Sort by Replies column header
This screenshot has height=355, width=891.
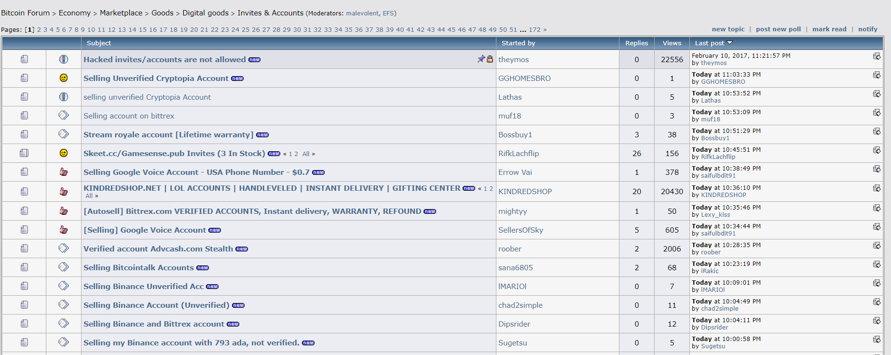[637, 43]
